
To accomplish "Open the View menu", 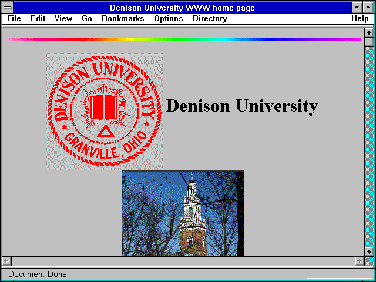I will coord(63,19).
